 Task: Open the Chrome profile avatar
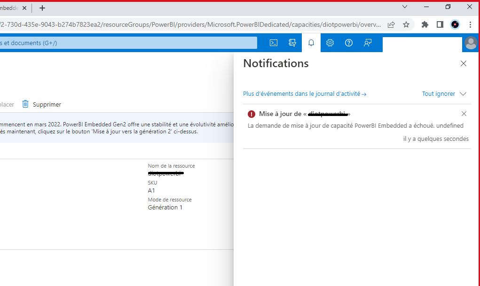tap(455, 25)
